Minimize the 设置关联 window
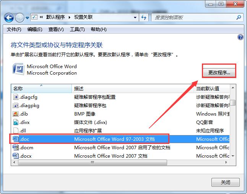Screen dimensions: 247x194 pyautogui.click(x=210, y=4)
